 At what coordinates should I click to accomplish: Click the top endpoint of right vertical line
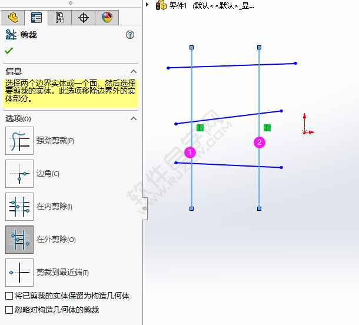pyautogui.click(x=259, y=48)
